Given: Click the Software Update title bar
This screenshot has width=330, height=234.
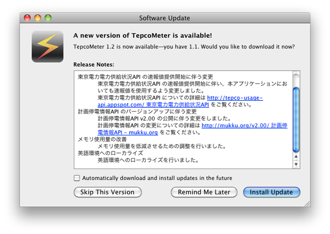Looking at the screenshot, I should [x=165, y=18].
